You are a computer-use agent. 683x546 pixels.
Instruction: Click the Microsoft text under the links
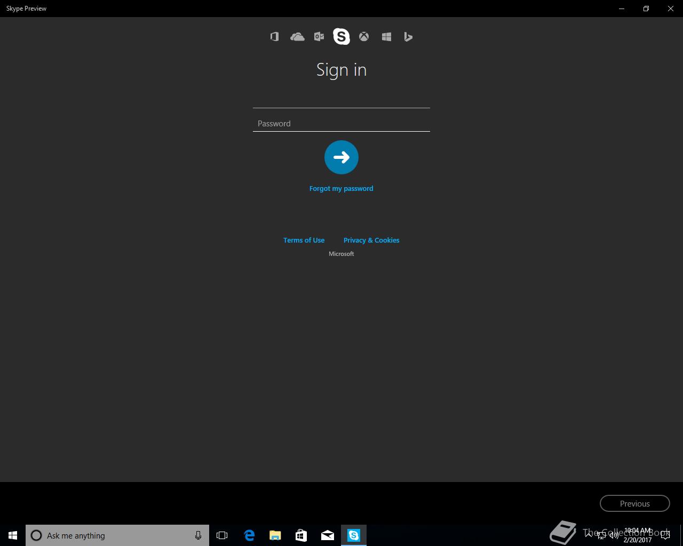[341, 254]
